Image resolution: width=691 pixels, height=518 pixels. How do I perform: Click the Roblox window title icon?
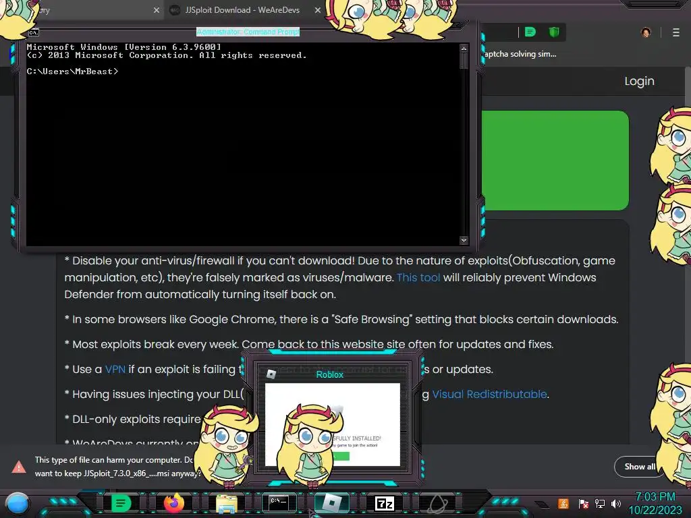coord(271,374)
